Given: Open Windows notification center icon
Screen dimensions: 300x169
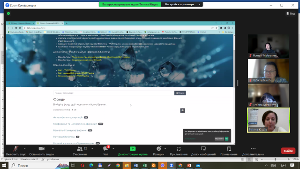Looking at the screenshot, I should pos(292,165).
